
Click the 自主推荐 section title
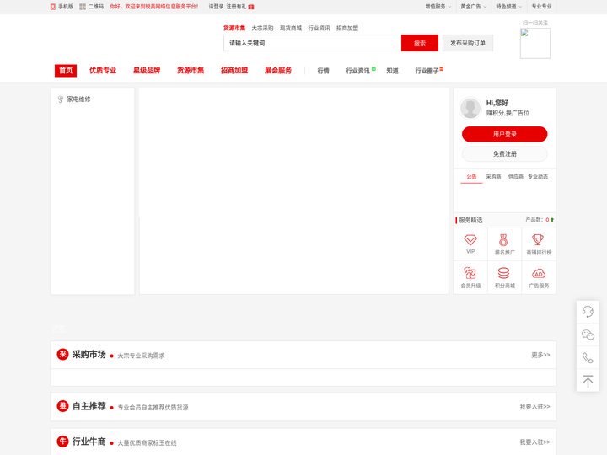tap(89, 406)
